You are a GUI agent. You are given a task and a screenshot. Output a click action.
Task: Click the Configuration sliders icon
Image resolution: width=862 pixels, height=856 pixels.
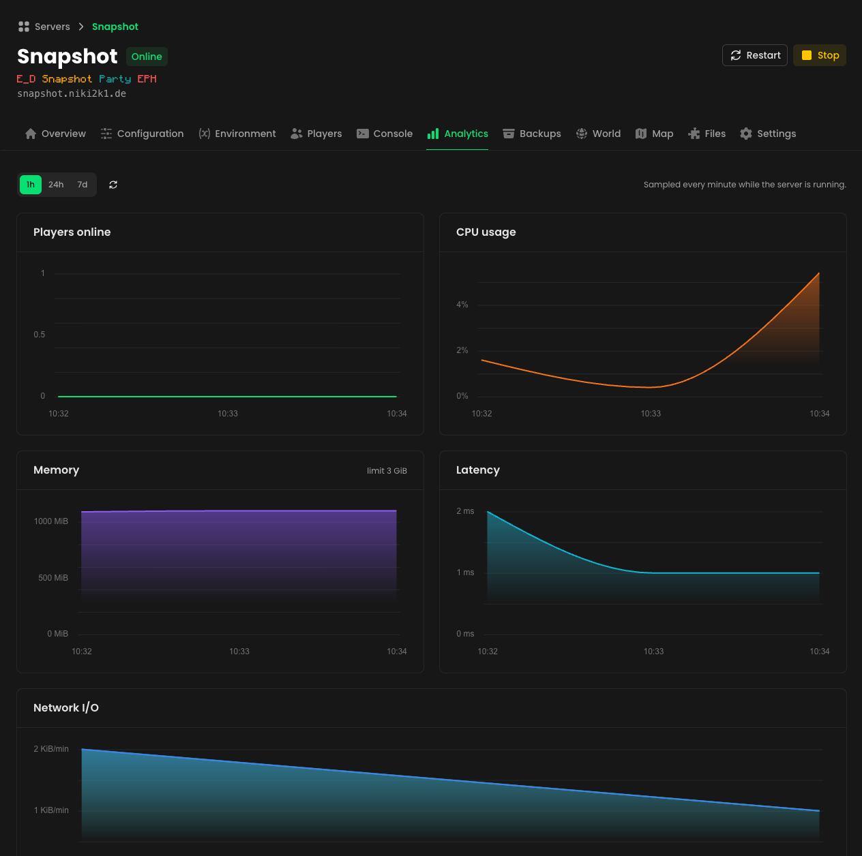[106, 134]
